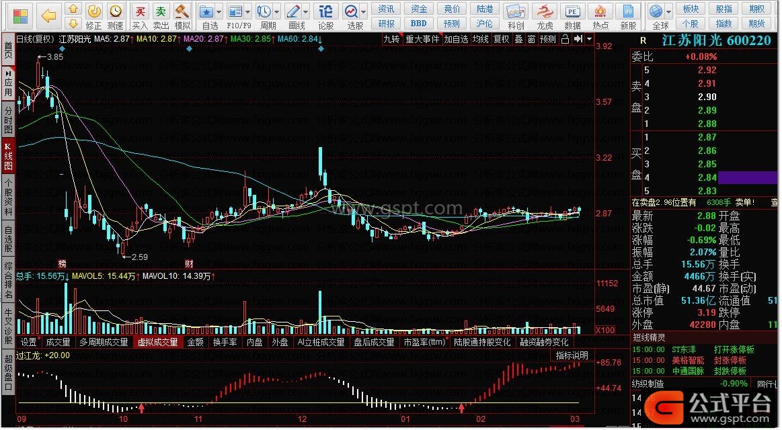This screenshot has width=782, height=430.
Task: Expand the 周期 period dropdown arrow
Action: click(x=277, y=11)
